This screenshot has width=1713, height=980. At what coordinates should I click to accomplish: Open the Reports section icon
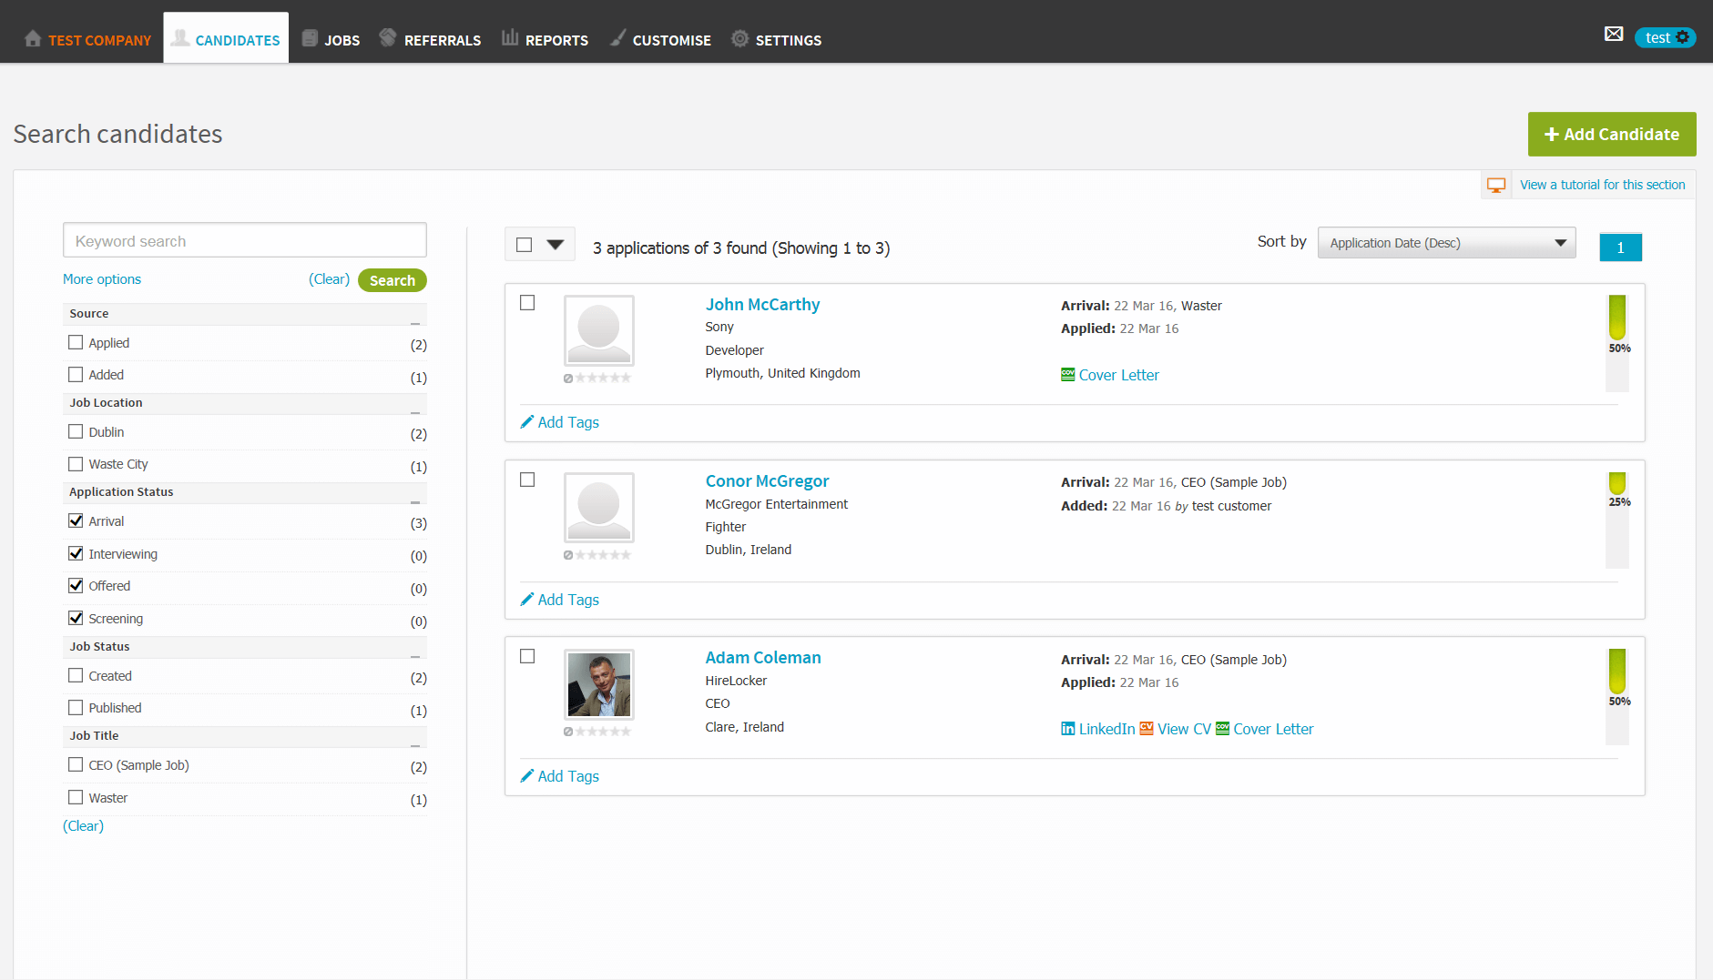(509, 38)
